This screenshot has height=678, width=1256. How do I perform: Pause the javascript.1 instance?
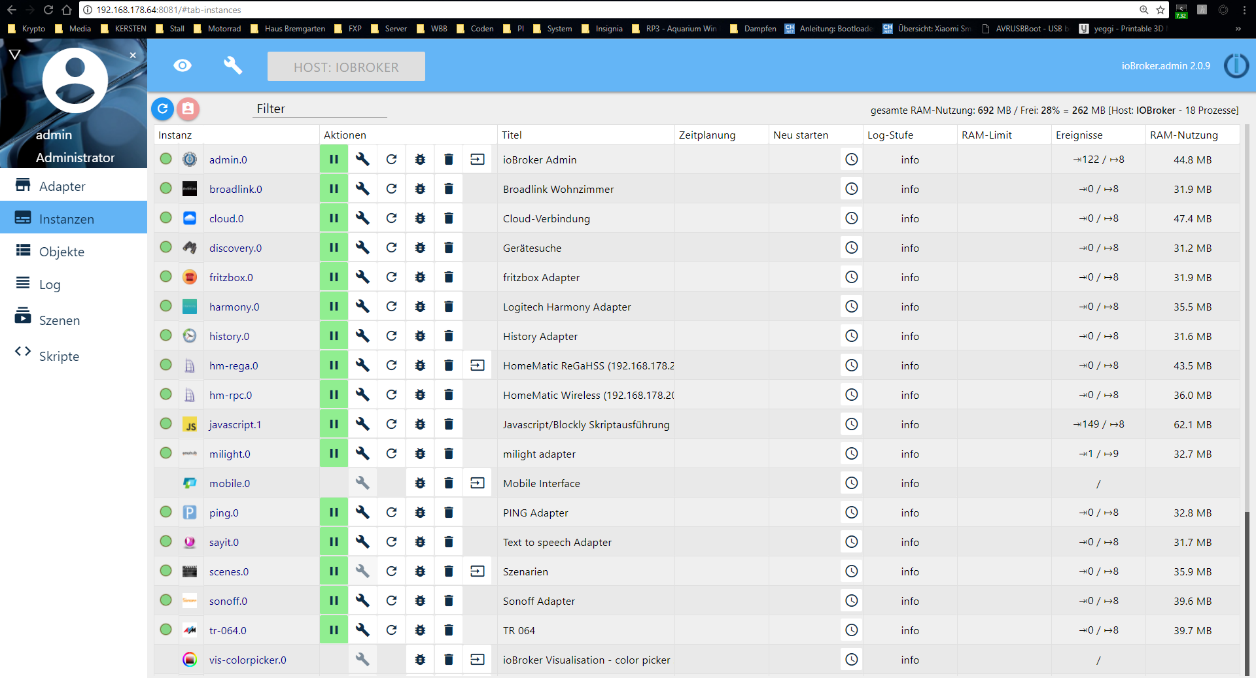[x=334, y=424]
